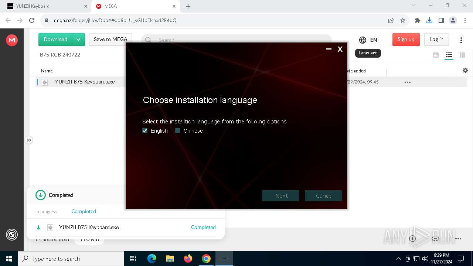The image size is (473, 266).
Task: Open the MEGA three-dot menu
Action: pyautogui.click(x=461, y=40)
